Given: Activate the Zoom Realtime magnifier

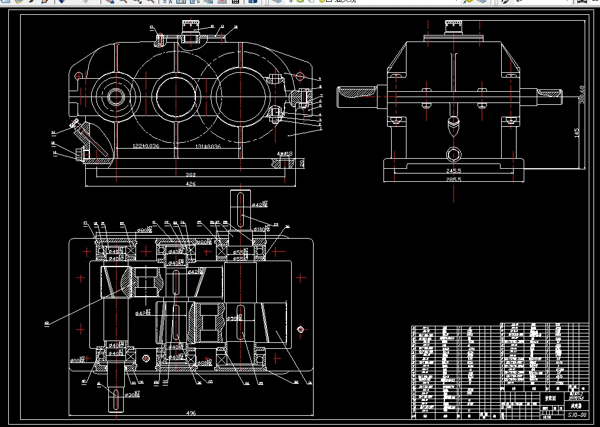Looking at the screenshot, I should click(x=122, y=2).
